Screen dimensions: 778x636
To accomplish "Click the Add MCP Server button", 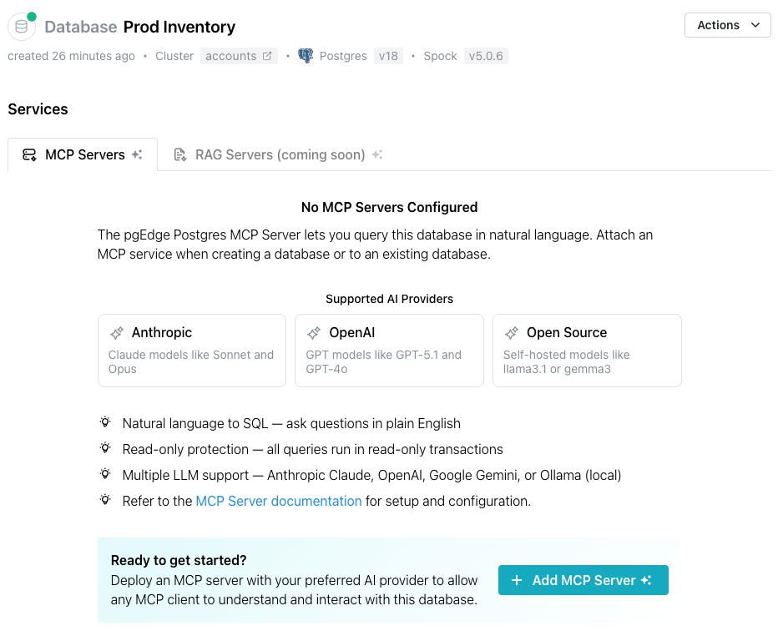I will tap(583, 580).
